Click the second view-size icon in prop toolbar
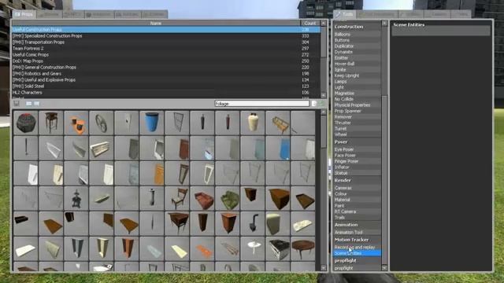This screenshot has height=283, width=504. [x=37, y=103]
